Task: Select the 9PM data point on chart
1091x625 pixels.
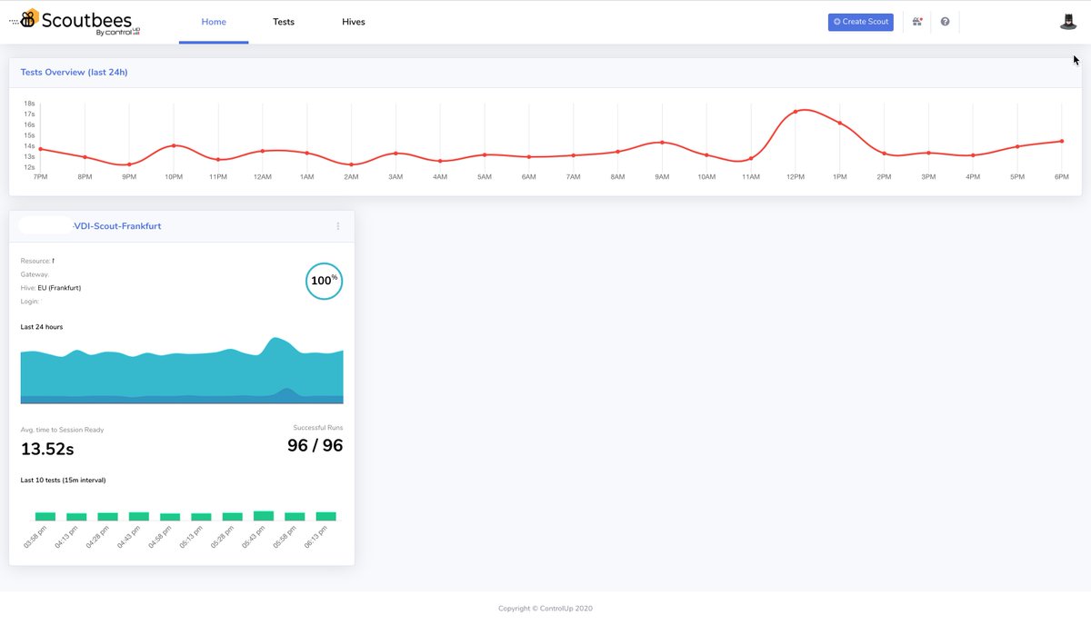Action: [129, 164]
